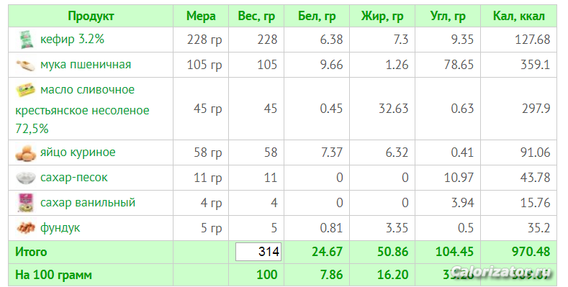Open the кефир 3.2% product link

72,39
